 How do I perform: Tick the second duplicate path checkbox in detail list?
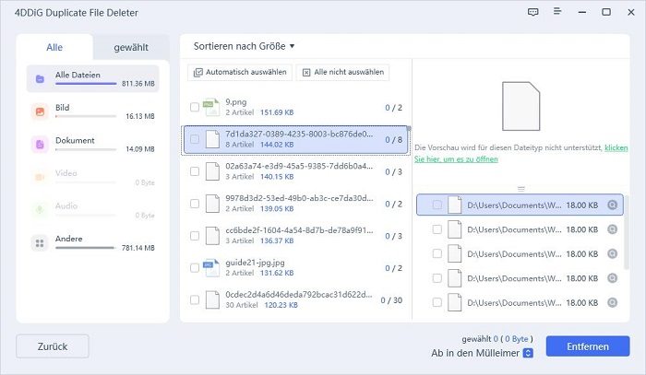point(437,229)
